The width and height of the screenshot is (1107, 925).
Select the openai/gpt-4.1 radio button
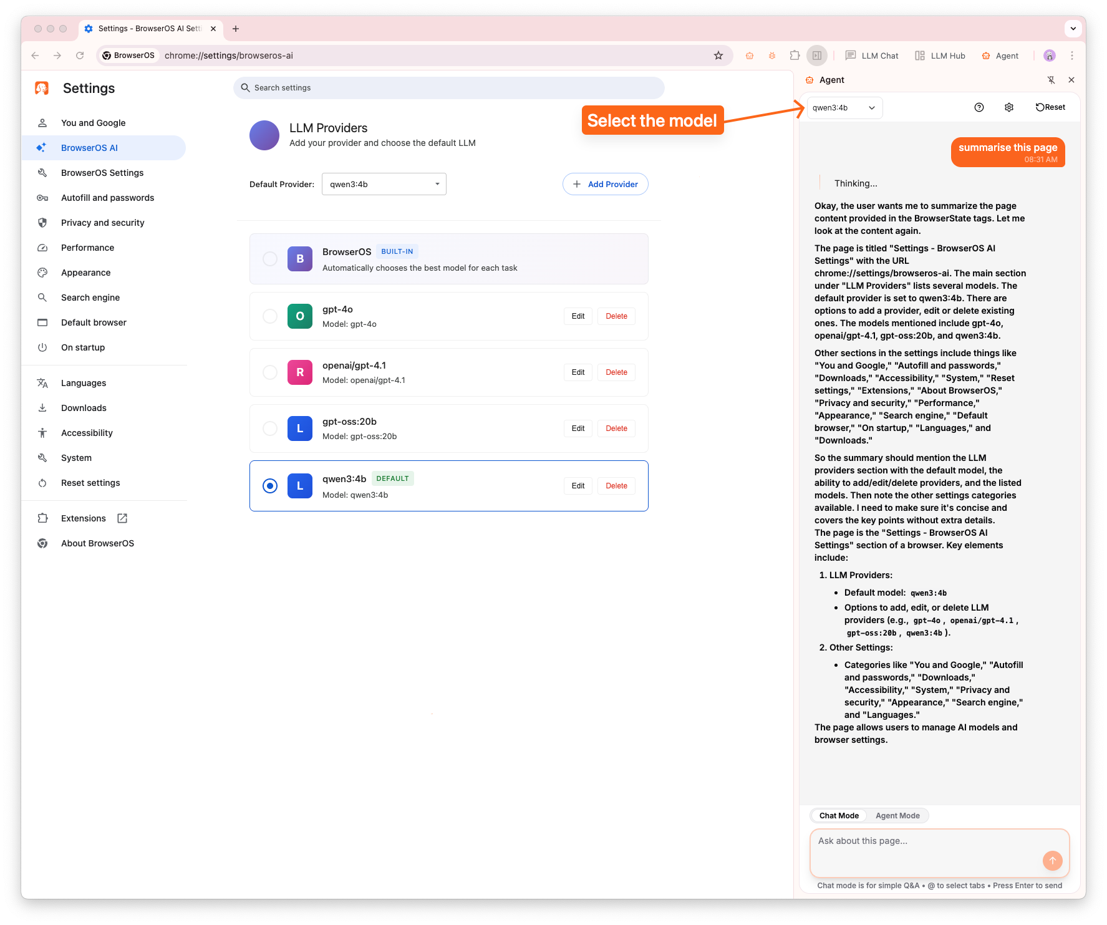(x=270, y=372)
